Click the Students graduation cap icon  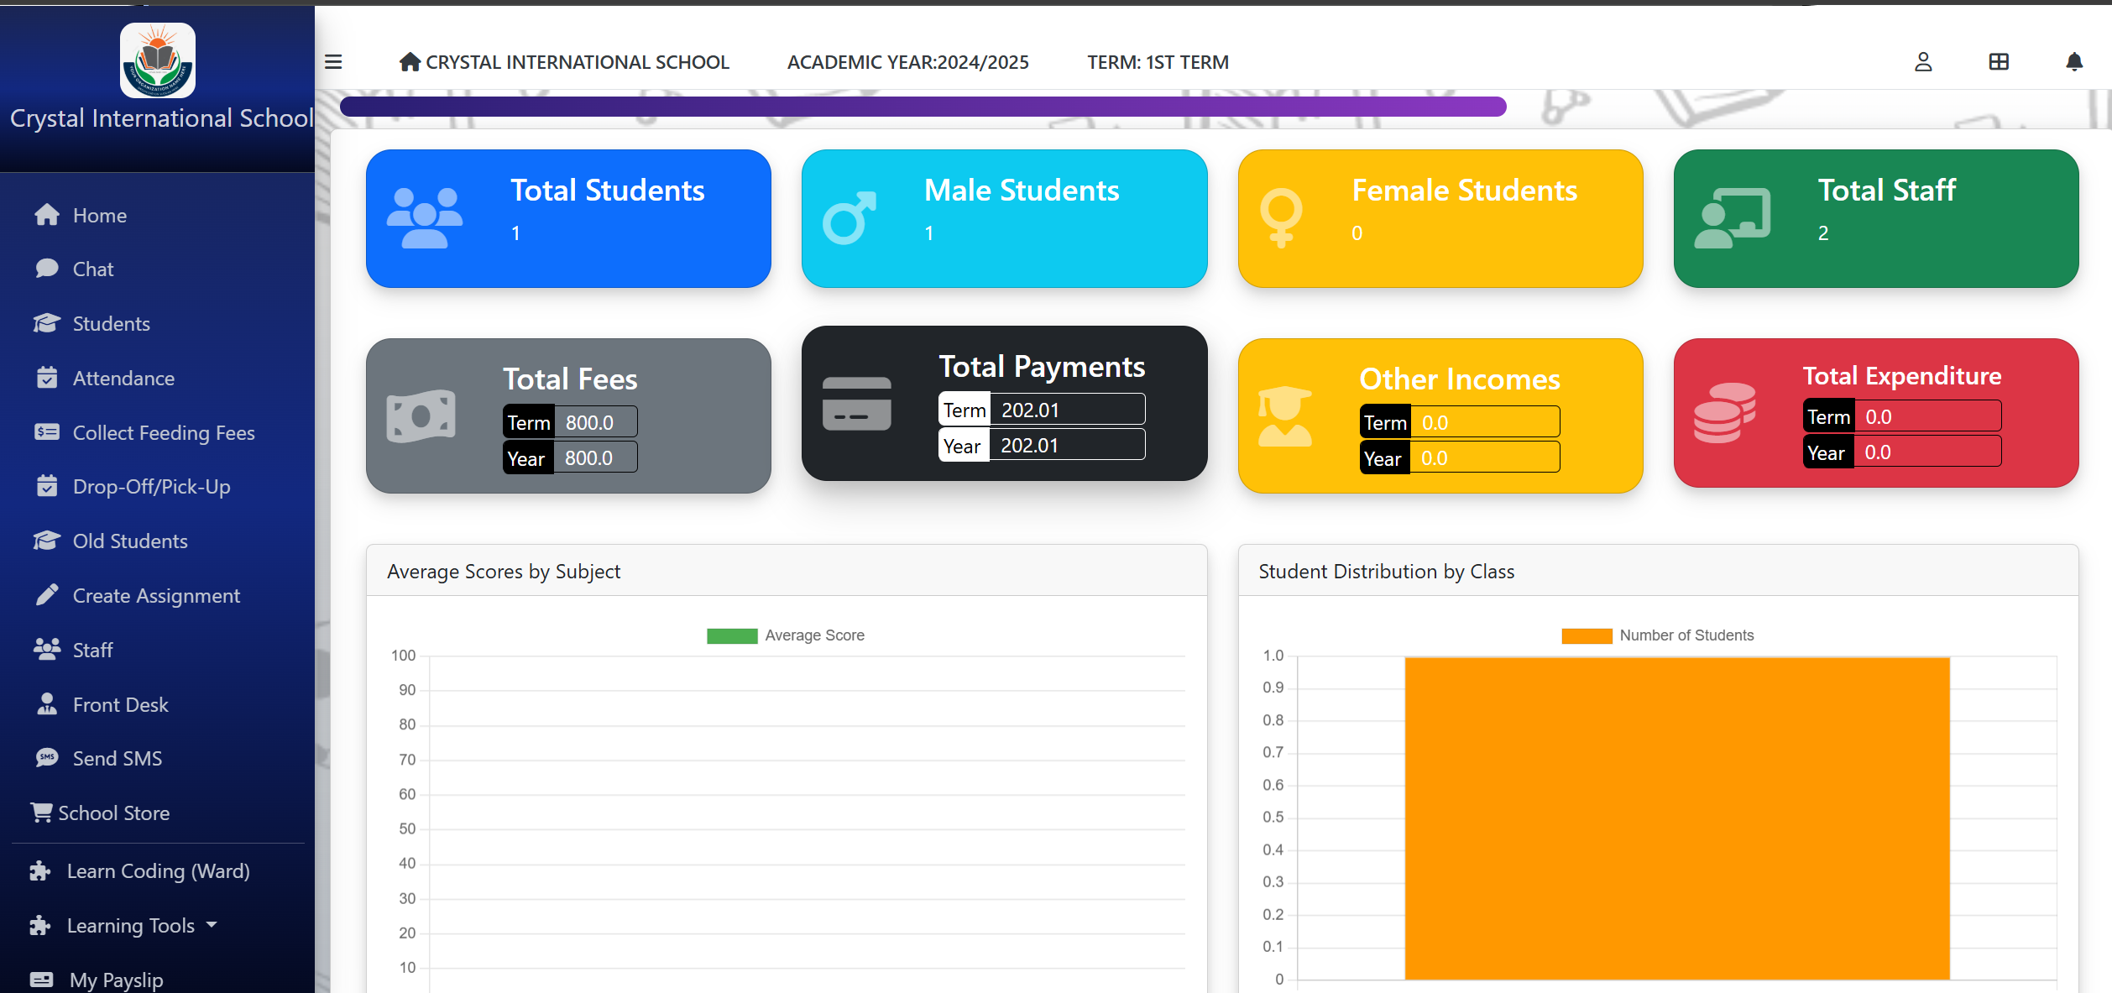point(47,323)
